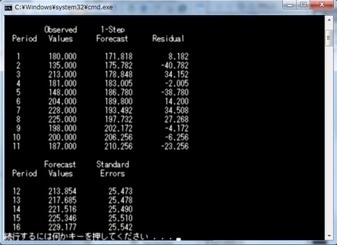Screen dimensions: 337x245
Task: Click standard error 25.542 in period 16
Action: [120, 227]
